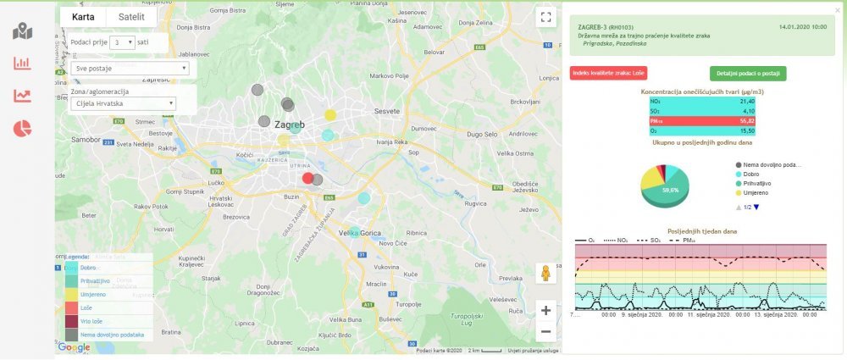
Task: Click the Google logo link
Action: pyautogui.click(x=74, y=347)
